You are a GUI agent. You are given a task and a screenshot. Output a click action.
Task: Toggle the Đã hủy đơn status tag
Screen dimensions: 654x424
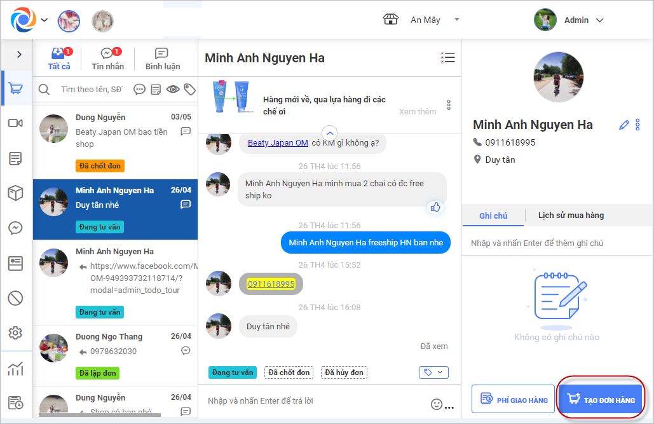tap(344, 373)
